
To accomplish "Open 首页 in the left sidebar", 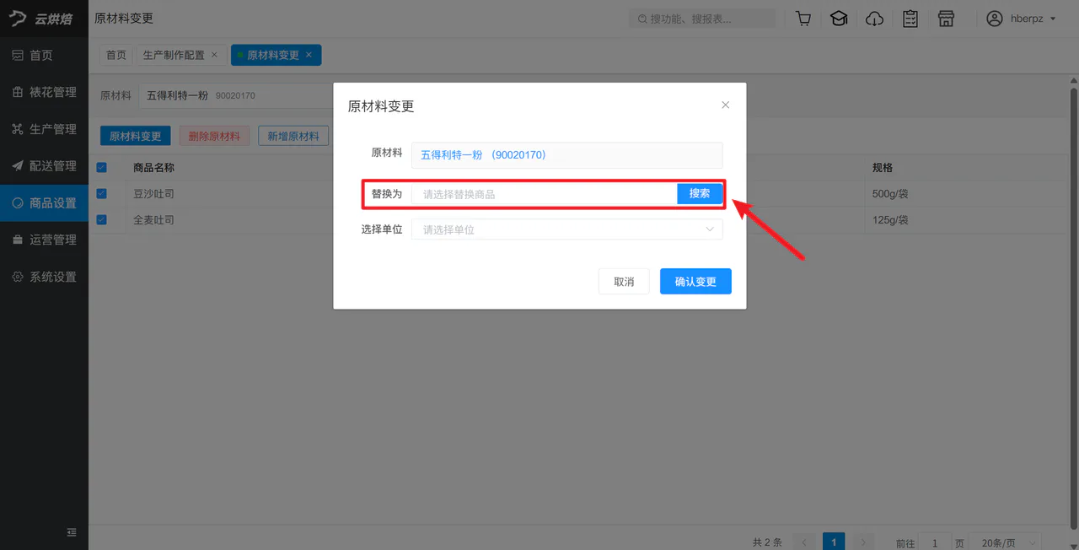I will click(x=44, y=56).
